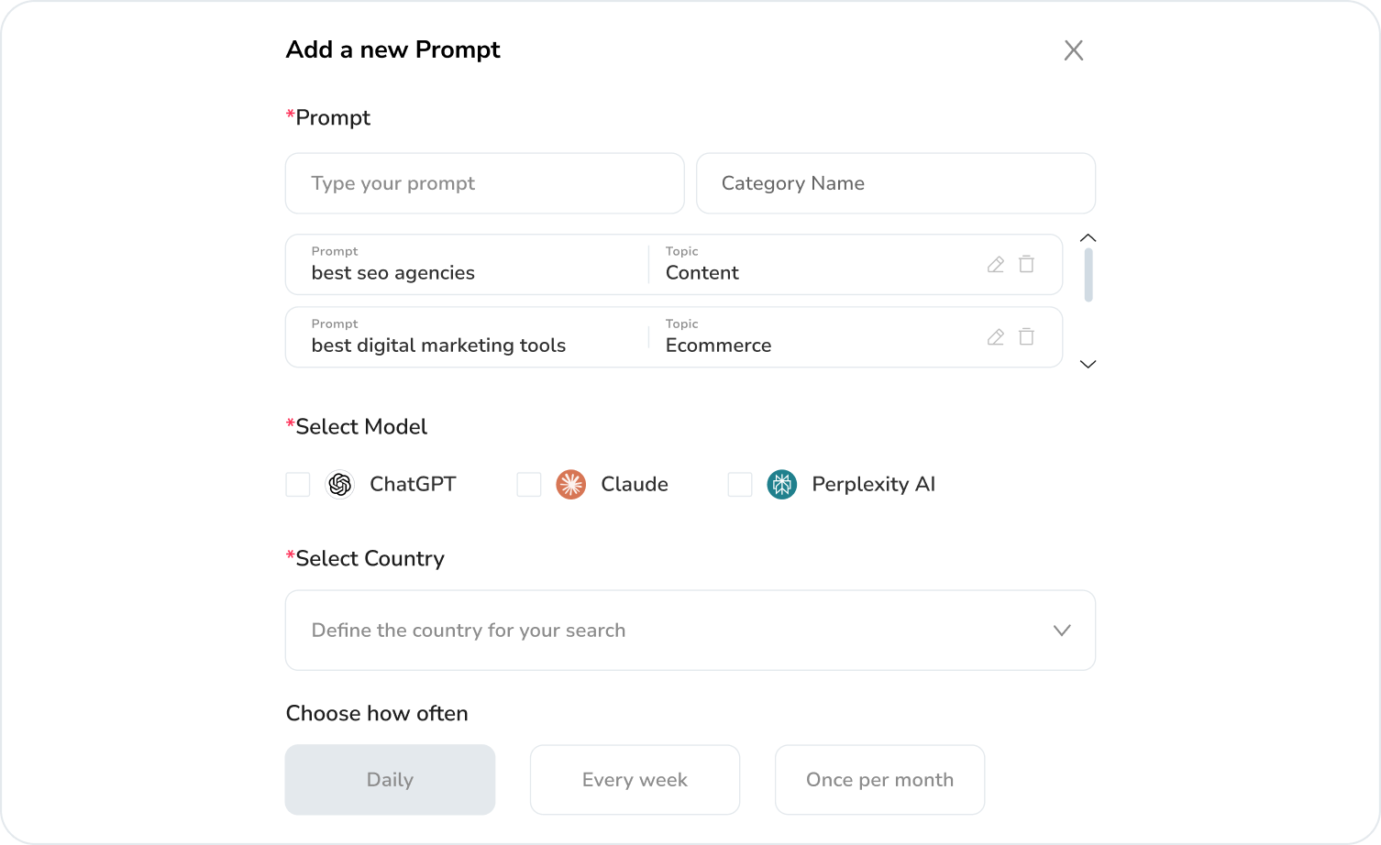Close the Add a new Prompt dialog
The image size is (1381, 845).
point(1074,50)
